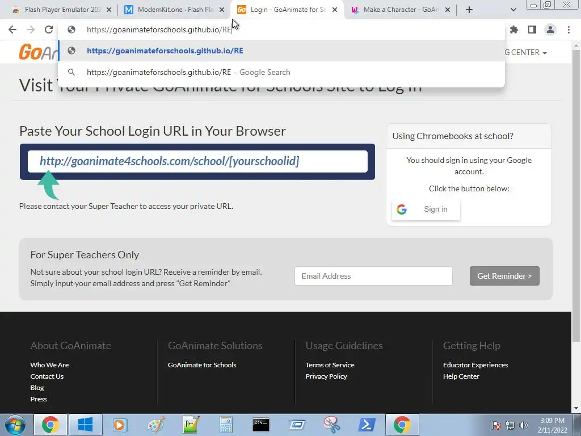Toggle the Chrome side panel icon
The image size is (581, 436).
pyautogui.click(x=532, y=30)
